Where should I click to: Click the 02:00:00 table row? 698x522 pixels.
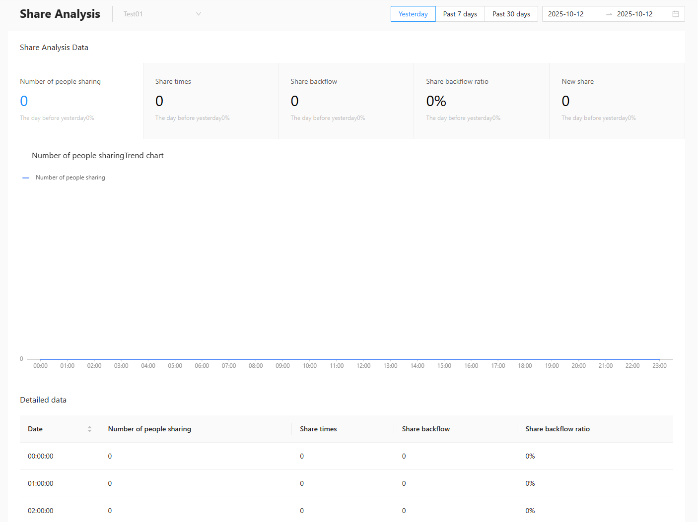346,511
